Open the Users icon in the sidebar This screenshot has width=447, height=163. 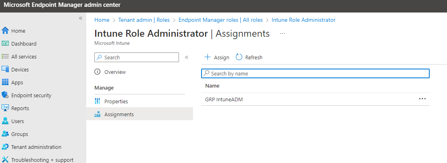click(x=5, y=121)
